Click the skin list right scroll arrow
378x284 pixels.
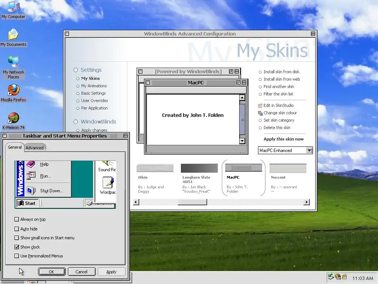(x=306, y=202)
